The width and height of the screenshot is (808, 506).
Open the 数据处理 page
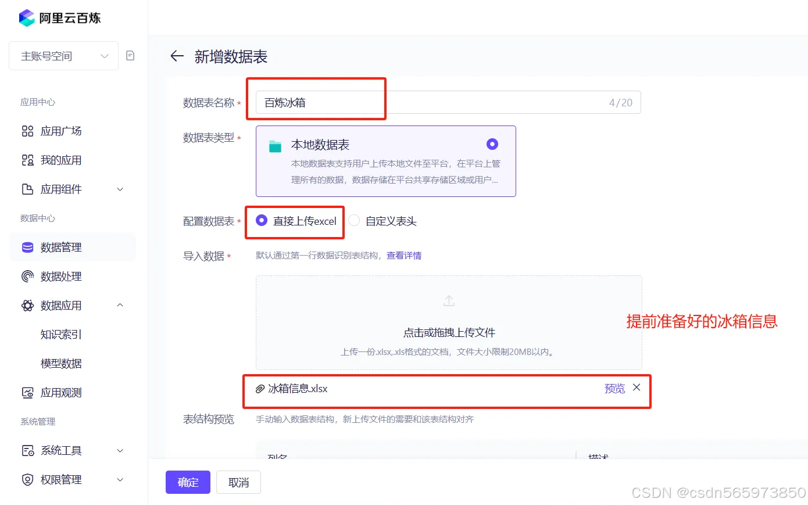(60, 276)
